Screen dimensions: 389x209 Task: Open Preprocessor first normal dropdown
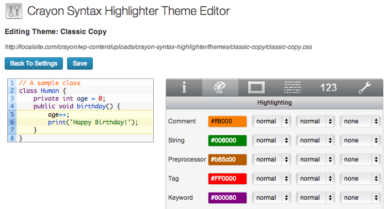click(x=271, y=159)
